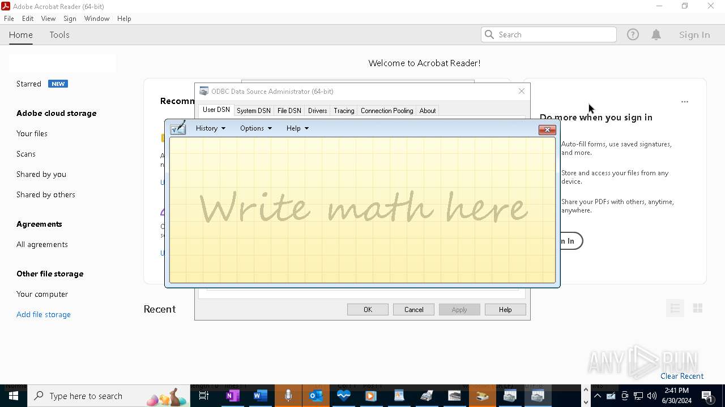The image size is (725, 407).
Task: Open 'Shared by you' in sidebar
Action: pos(41,174)
